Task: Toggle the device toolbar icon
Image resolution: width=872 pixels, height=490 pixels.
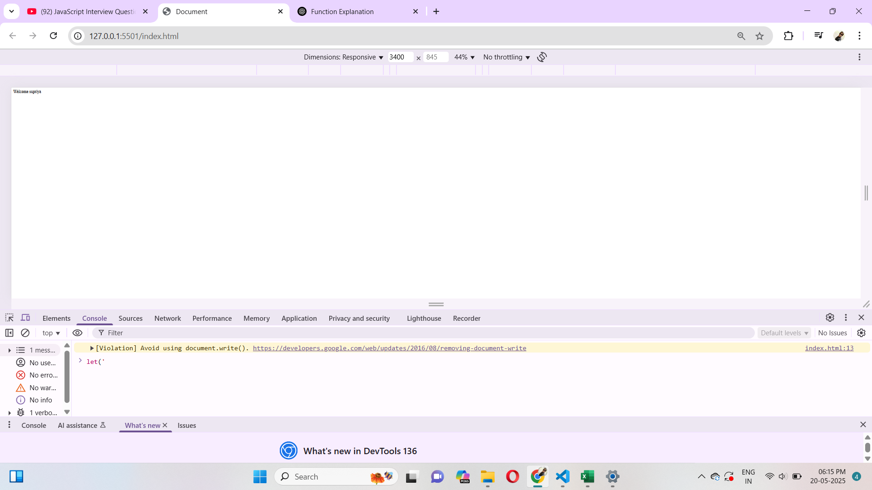Action: 26,318
